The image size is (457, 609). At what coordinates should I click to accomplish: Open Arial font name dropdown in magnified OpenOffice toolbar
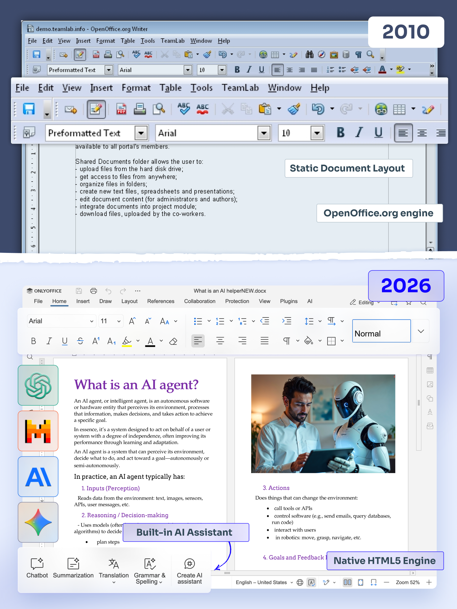click(x=264, y=133)
